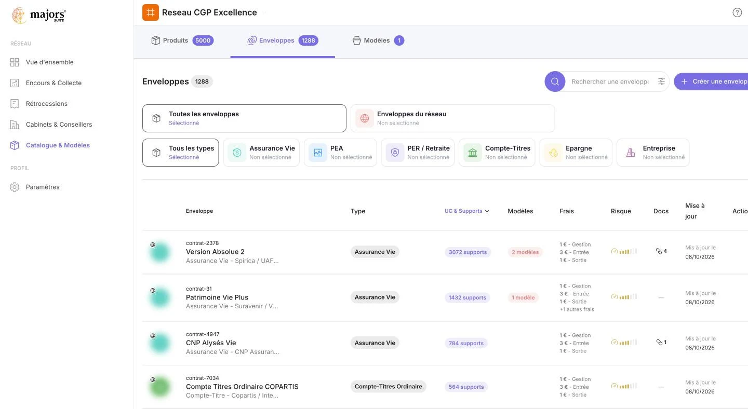Switch to the Modèles tab
Image resolution: width=748 pixels, height=409 pixels.
[378, 40]
